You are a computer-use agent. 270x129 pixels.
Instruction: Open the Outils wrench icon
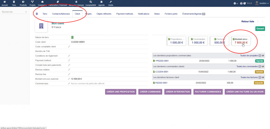coord(111,2)
